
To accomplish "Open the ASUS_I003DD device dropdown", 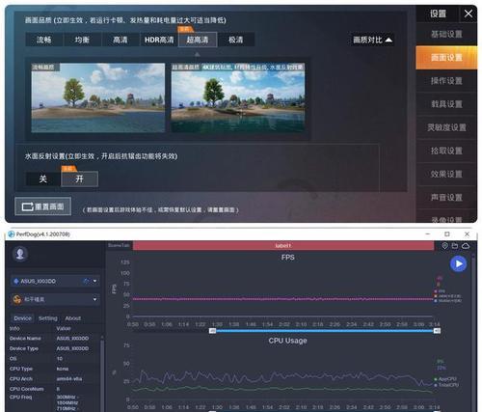I will tap(55, 282).
